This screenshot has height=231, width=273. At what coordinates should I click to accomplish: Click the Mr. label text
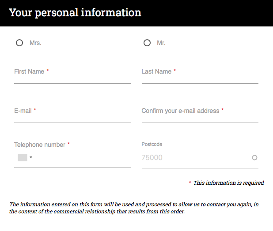click(161, 43)
